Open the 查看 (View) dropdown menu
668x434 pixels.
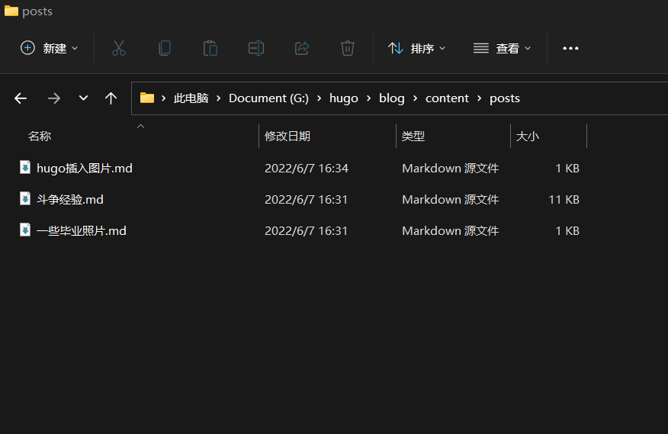tap(503, 48)
